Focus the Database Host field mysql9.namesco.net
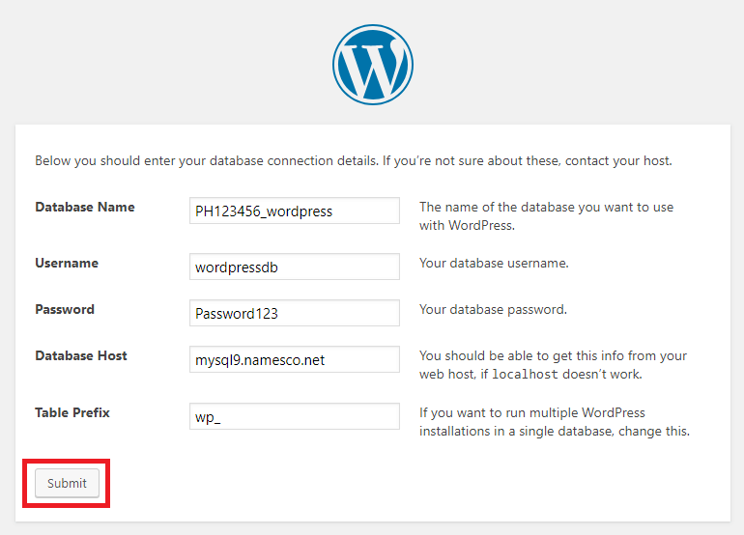Screen dimensions: 744x535 pos(294,359)
